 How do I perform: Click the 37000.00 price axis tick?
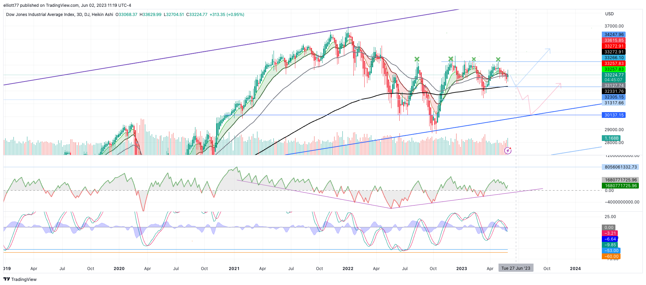614,26
